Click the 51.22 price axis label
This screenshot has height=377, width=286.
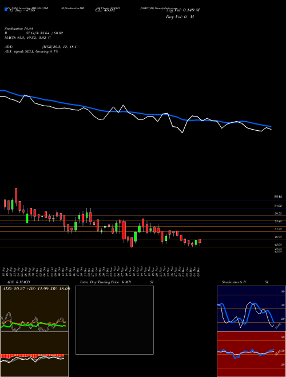[278, 229]
